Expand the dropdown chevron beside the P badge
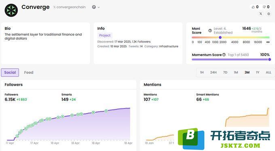This screenshot has width=275, height=151. click(99, 7)
